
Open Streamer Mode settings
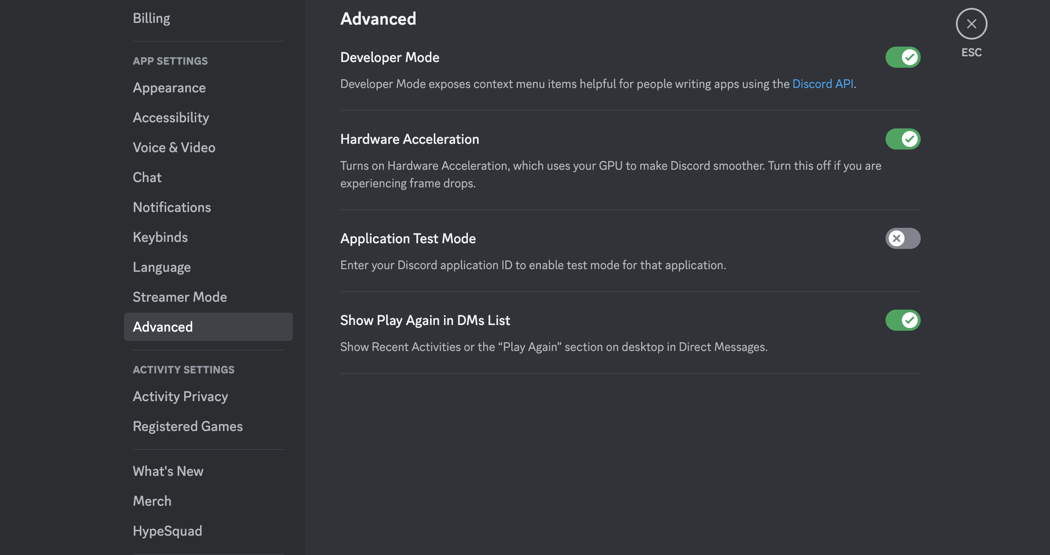point(180,297)
